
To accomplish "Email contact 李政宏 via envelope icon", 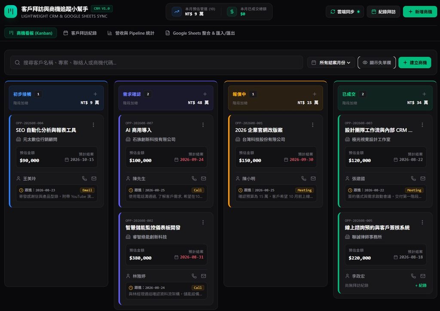I will (423, 276).
